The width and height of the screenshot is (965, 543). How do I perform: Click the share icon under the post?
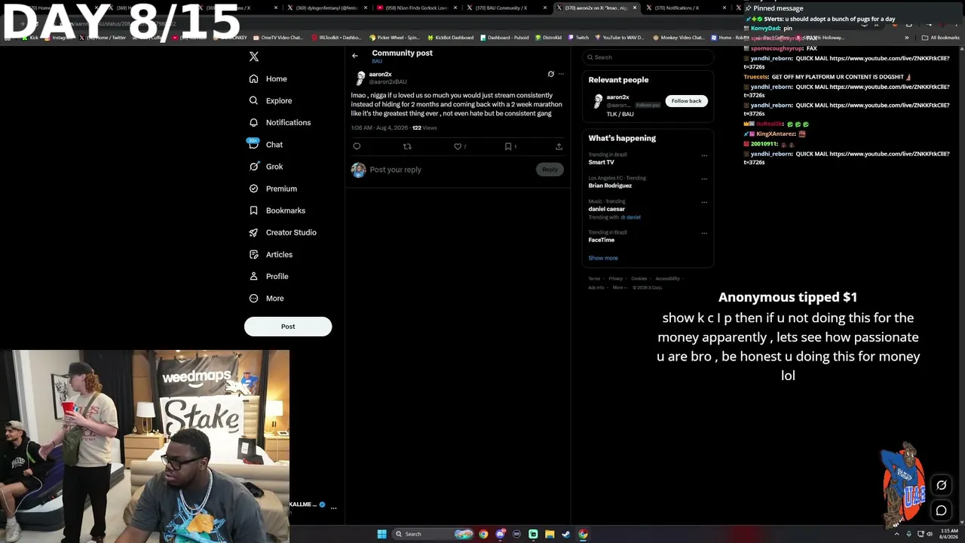click(x=559, y=146)
